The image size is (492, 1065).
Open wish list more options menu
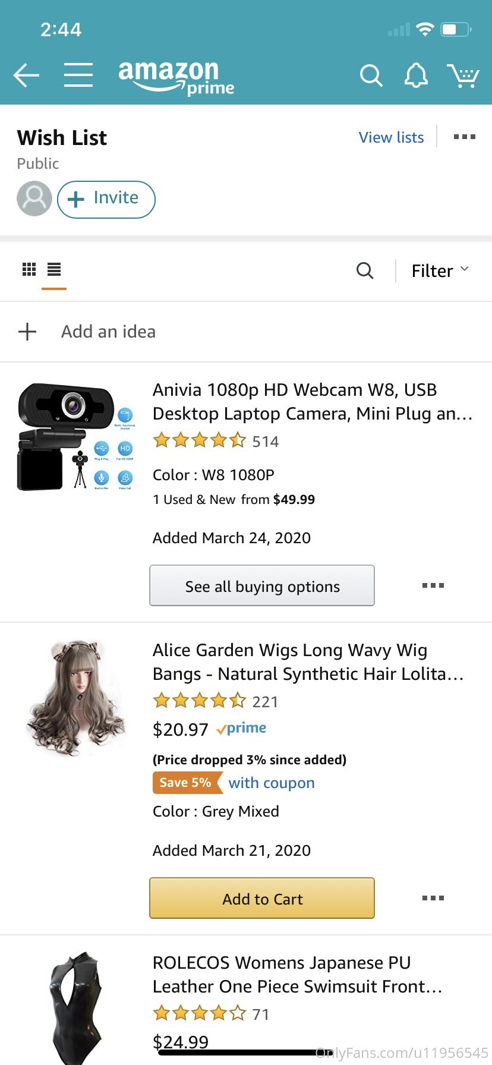(464, 137)
